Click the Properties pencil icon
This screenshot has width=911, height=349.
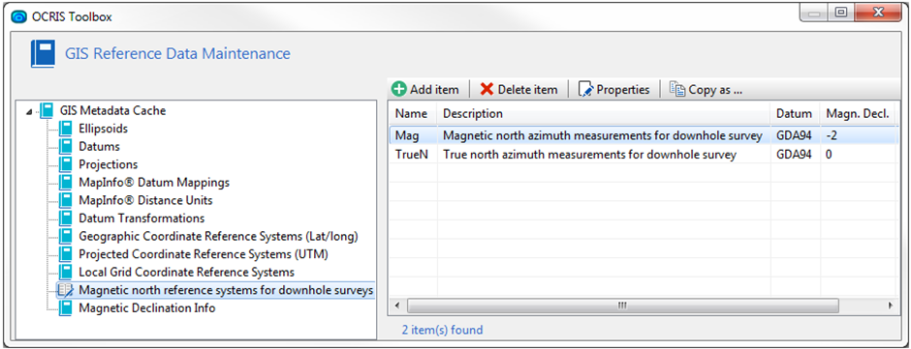point(585,89)
